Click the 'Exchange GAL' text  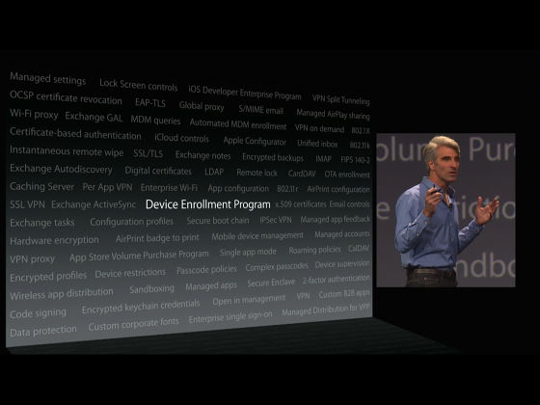pos(94,117)
